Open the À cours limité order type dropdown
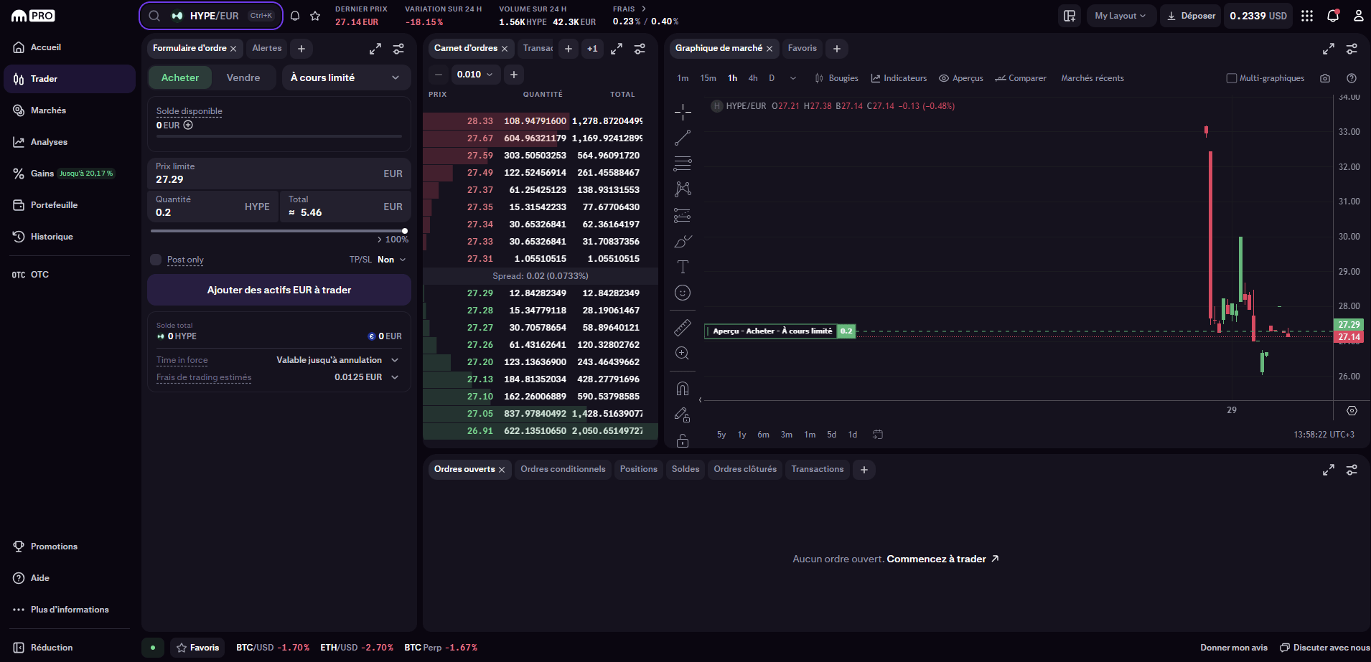This screenshot has width=1371, height=662. [346, 77]
